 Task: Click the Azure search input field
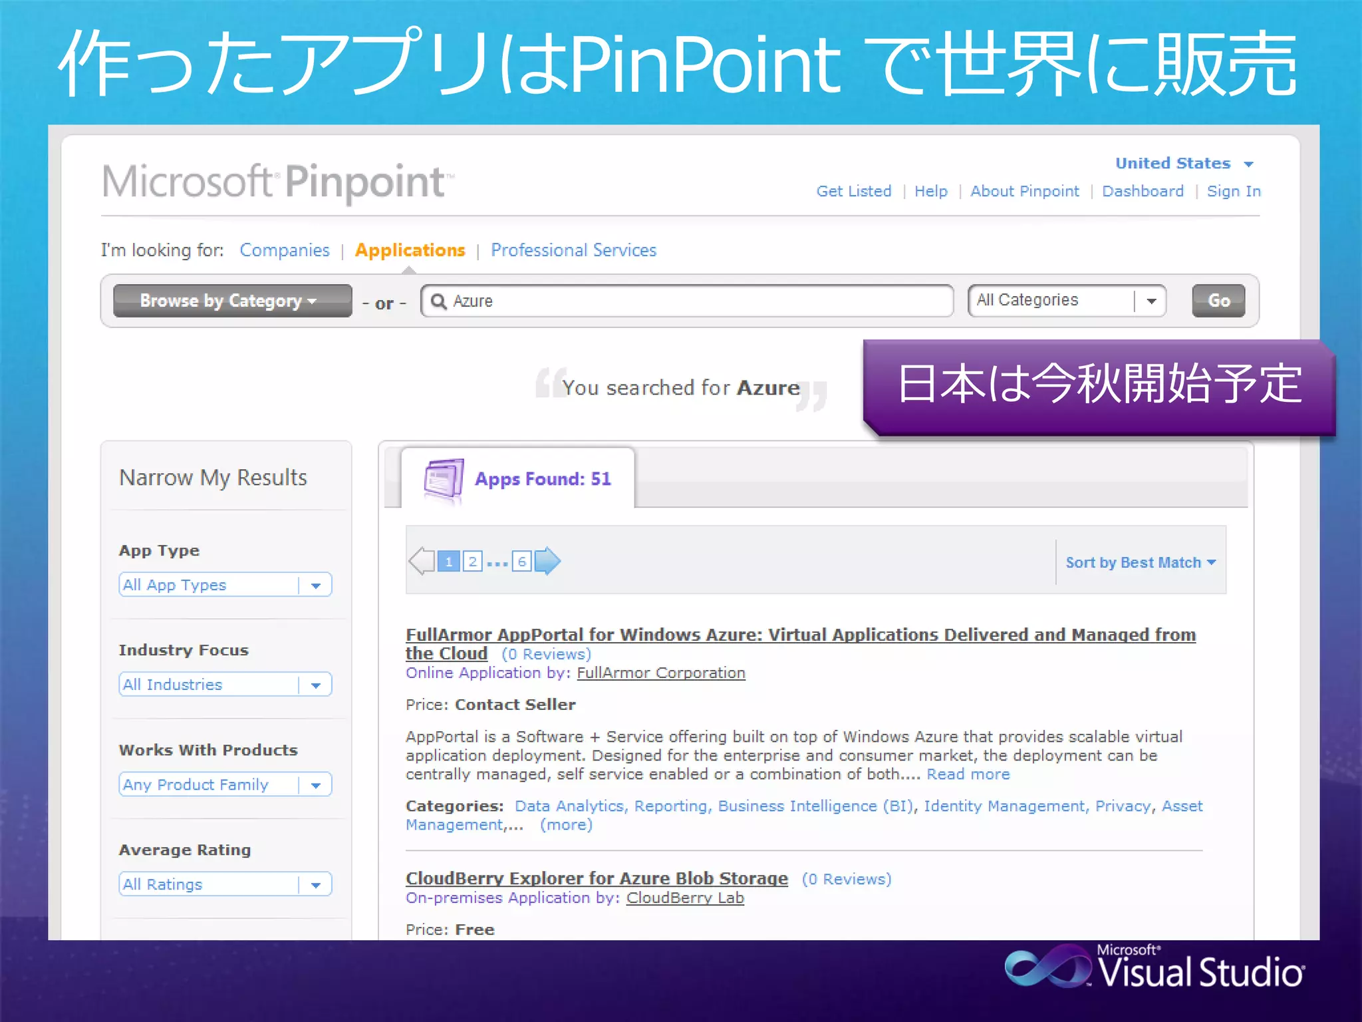pos(692,301)
